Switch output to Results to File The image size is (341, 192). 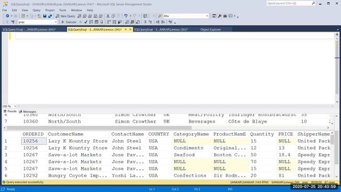pyautogui.click(x=137, y=22)
